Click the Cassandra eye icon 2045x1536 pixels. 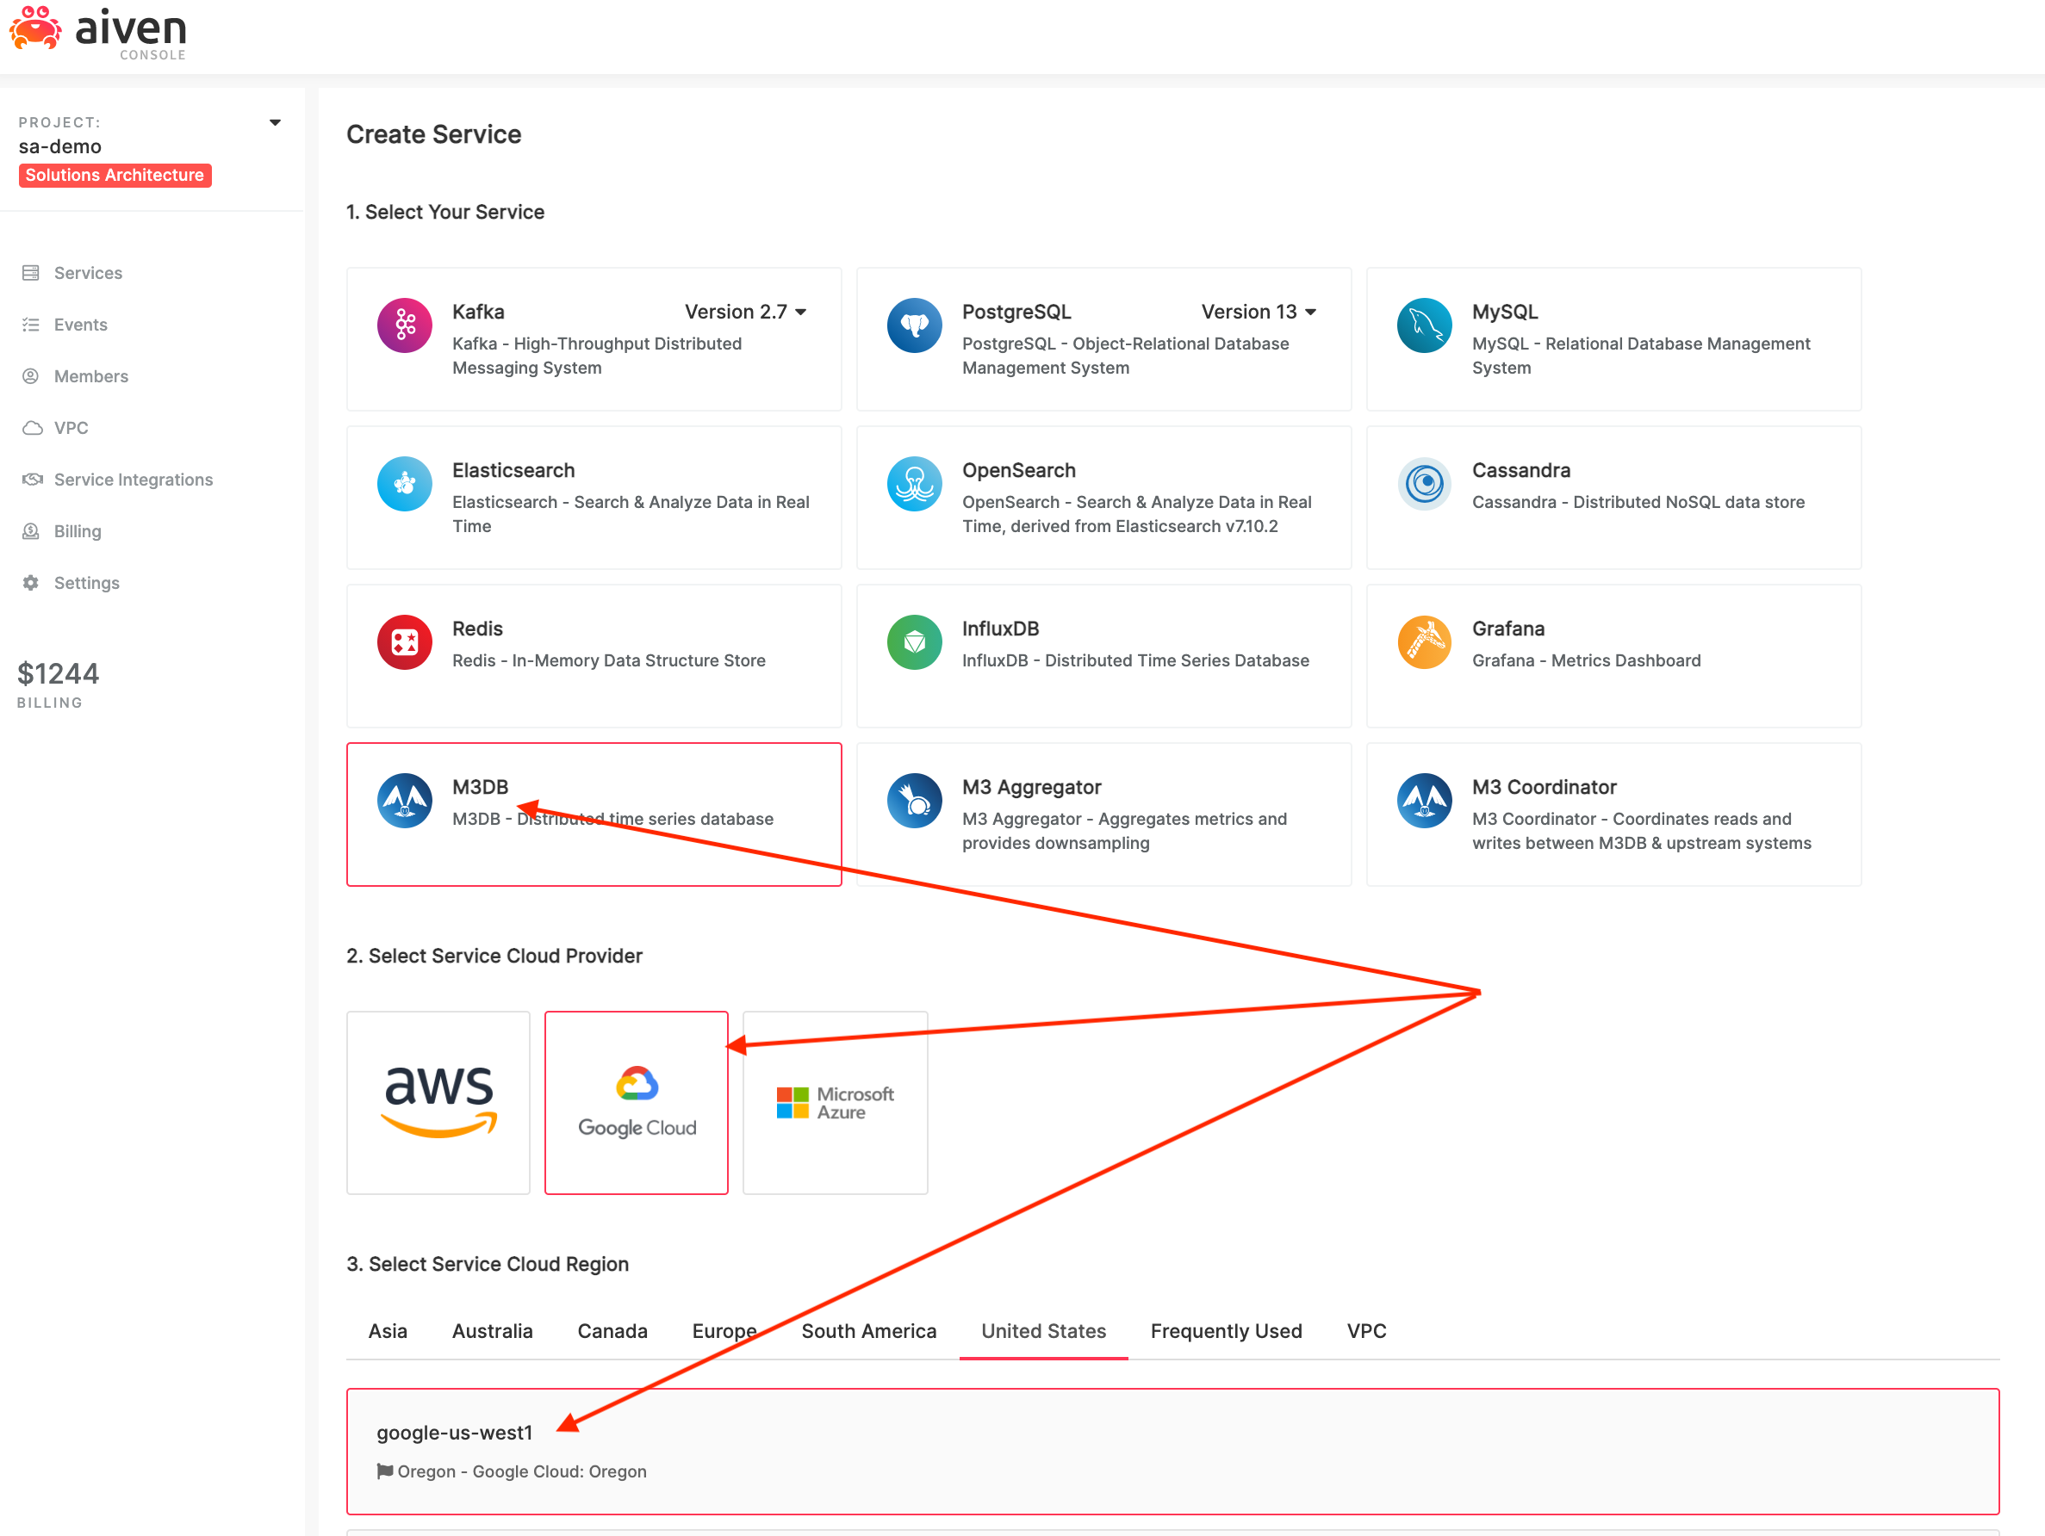click(x=1425, y=483)
